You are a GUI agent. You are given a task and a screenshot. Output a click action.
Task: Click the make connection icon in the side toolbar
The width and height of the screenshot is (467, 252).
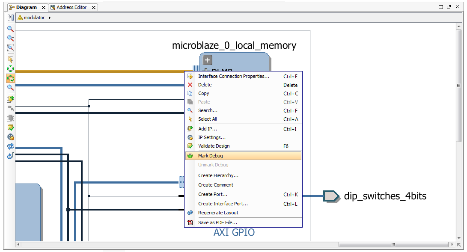10,108
